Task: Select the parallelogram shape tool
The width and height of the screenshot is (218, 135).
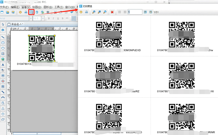Action: pos(3,119)
